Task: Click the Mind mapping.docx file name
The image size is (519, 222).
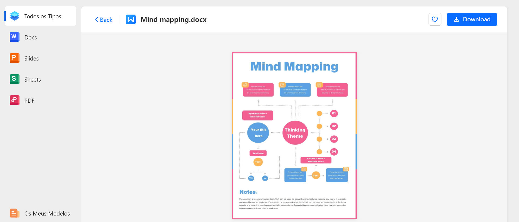Action: click(x=174, y=19)
